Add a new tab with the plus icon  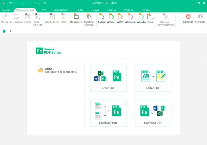coord(11,31)
